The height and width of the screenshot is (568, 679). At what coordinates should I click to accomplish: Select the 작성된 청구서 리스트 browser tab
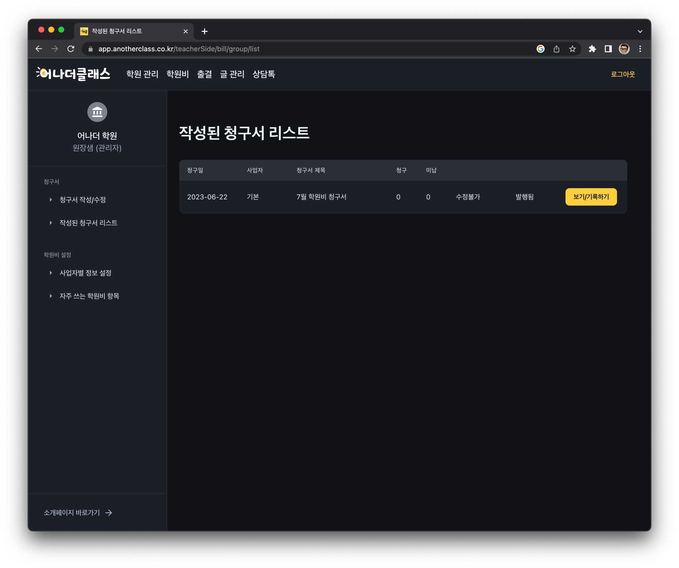[134, 31]
